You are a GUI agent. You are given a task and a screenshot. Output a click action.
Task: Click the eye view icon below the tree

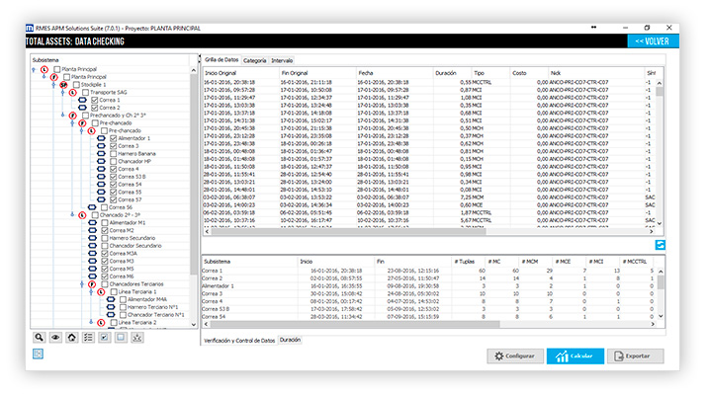[55, 337]
